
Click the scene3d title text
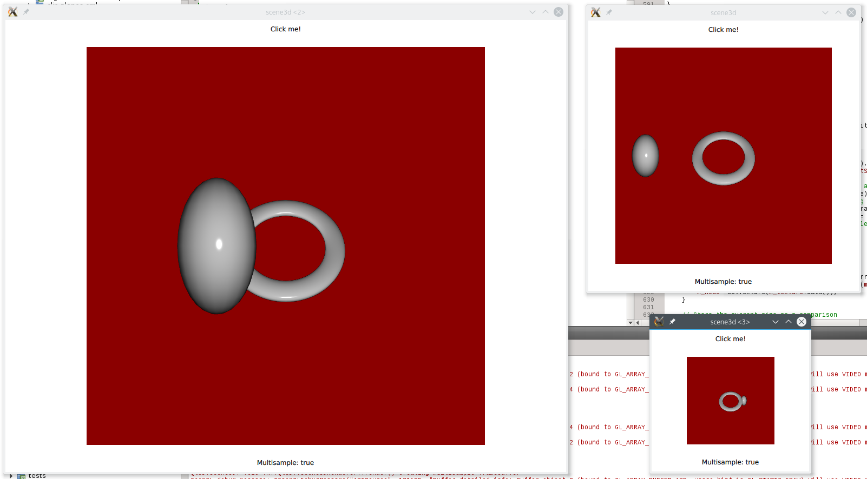(x=724, y=12)
